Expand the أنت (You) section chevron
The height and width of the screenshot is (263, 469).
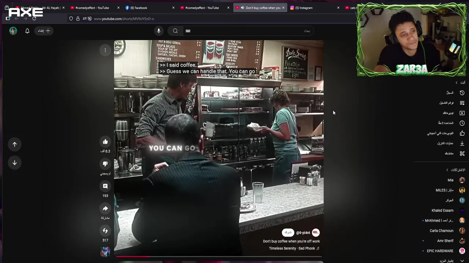coord(457,83)
